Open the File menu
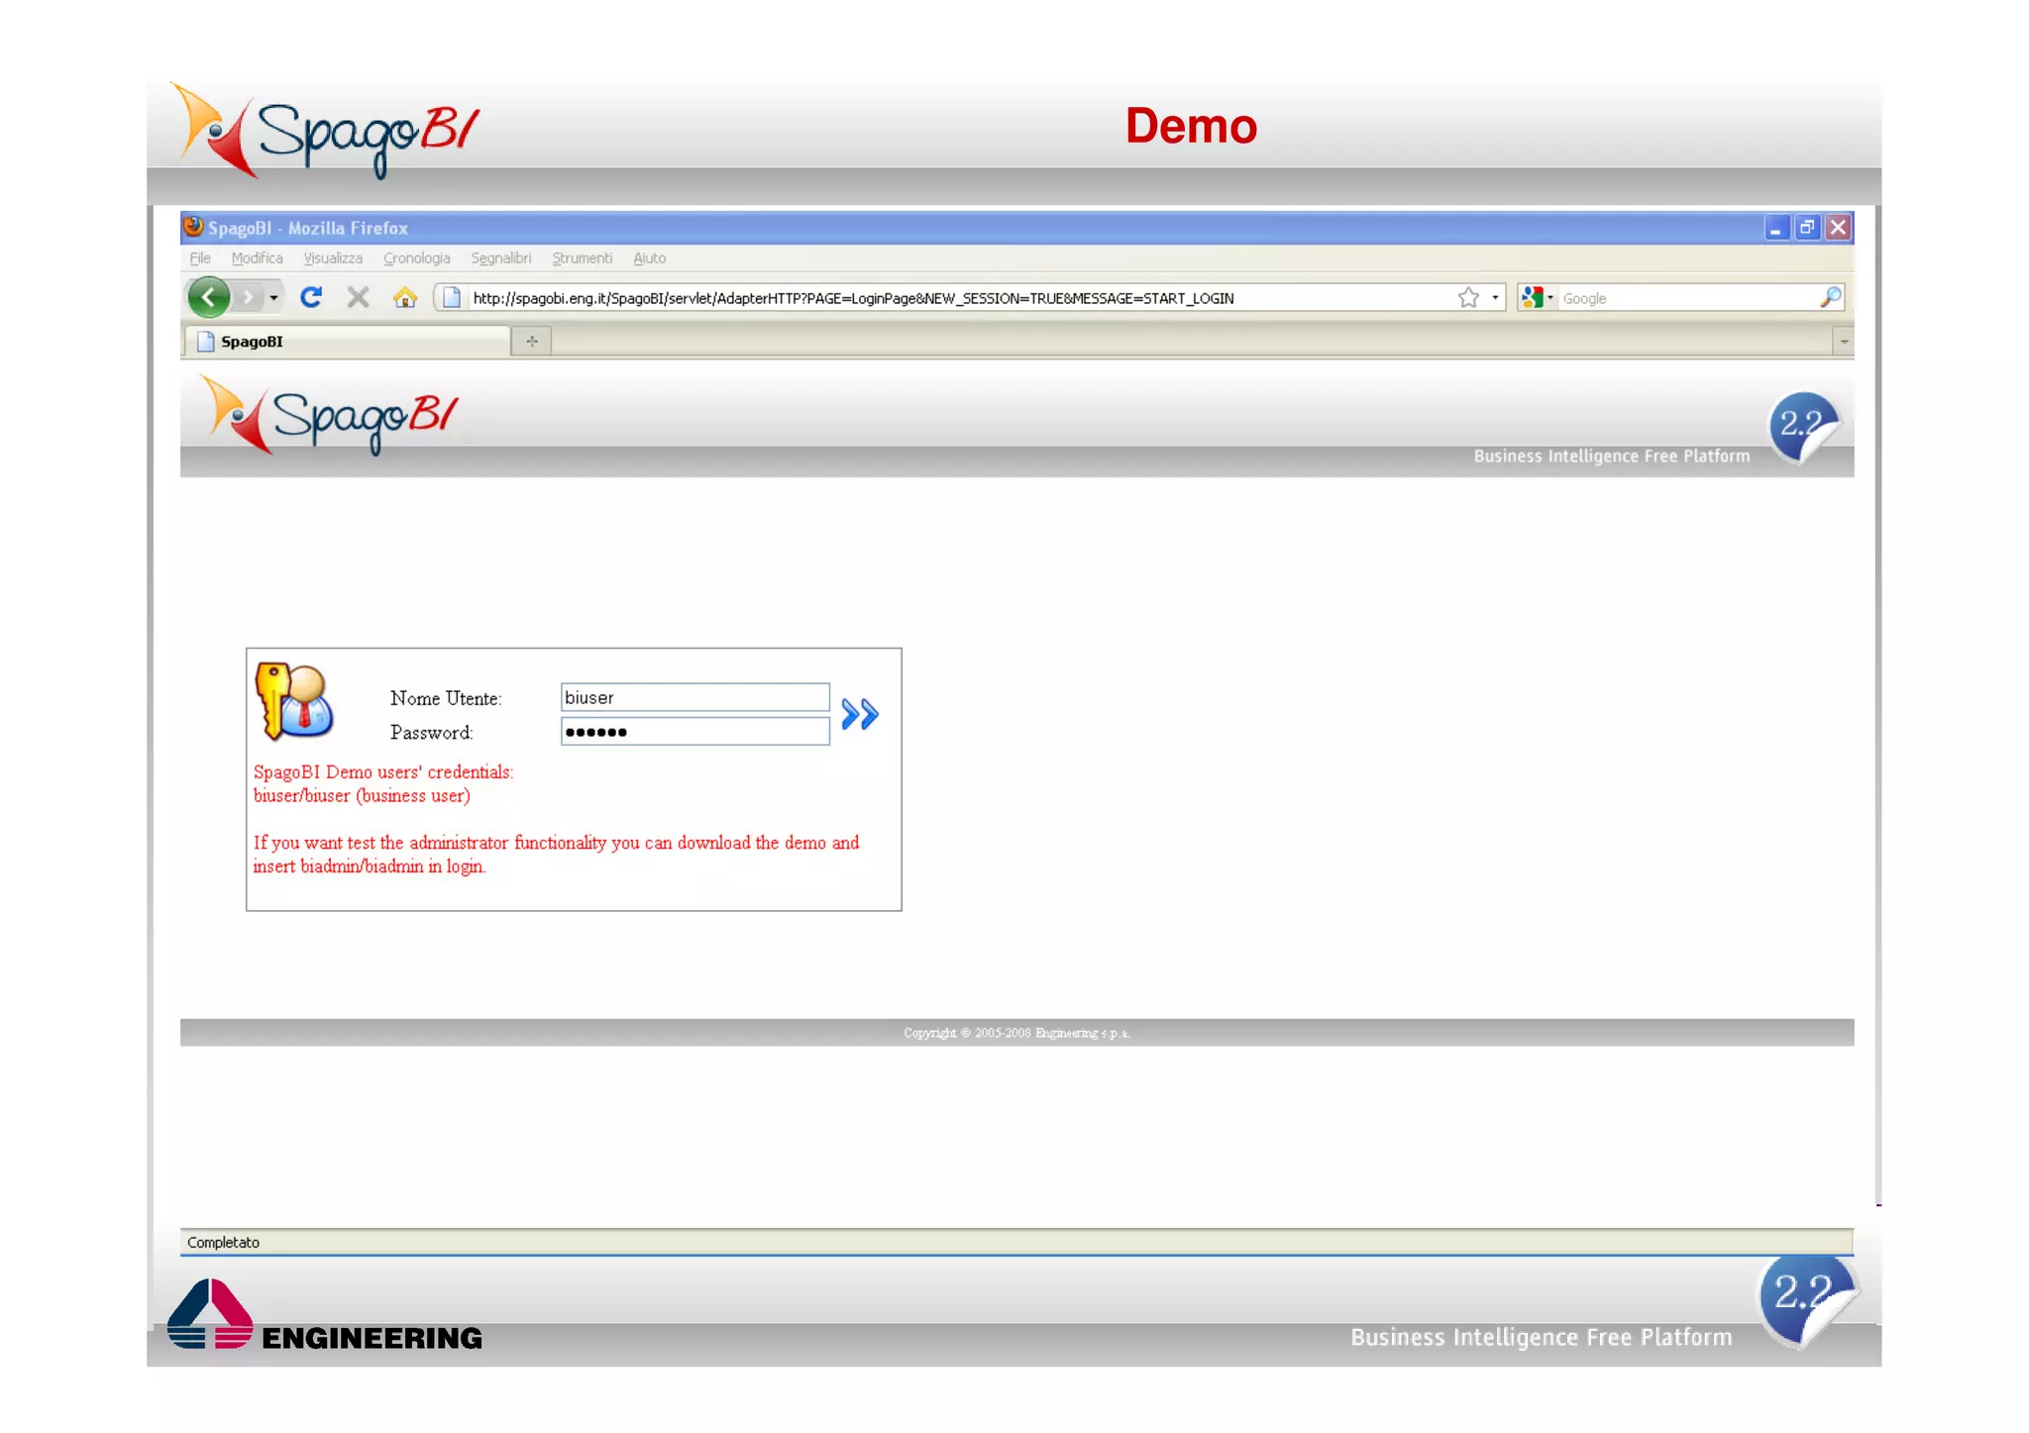This screenshot has width=2029, height=1433. (x=200, y=257)
